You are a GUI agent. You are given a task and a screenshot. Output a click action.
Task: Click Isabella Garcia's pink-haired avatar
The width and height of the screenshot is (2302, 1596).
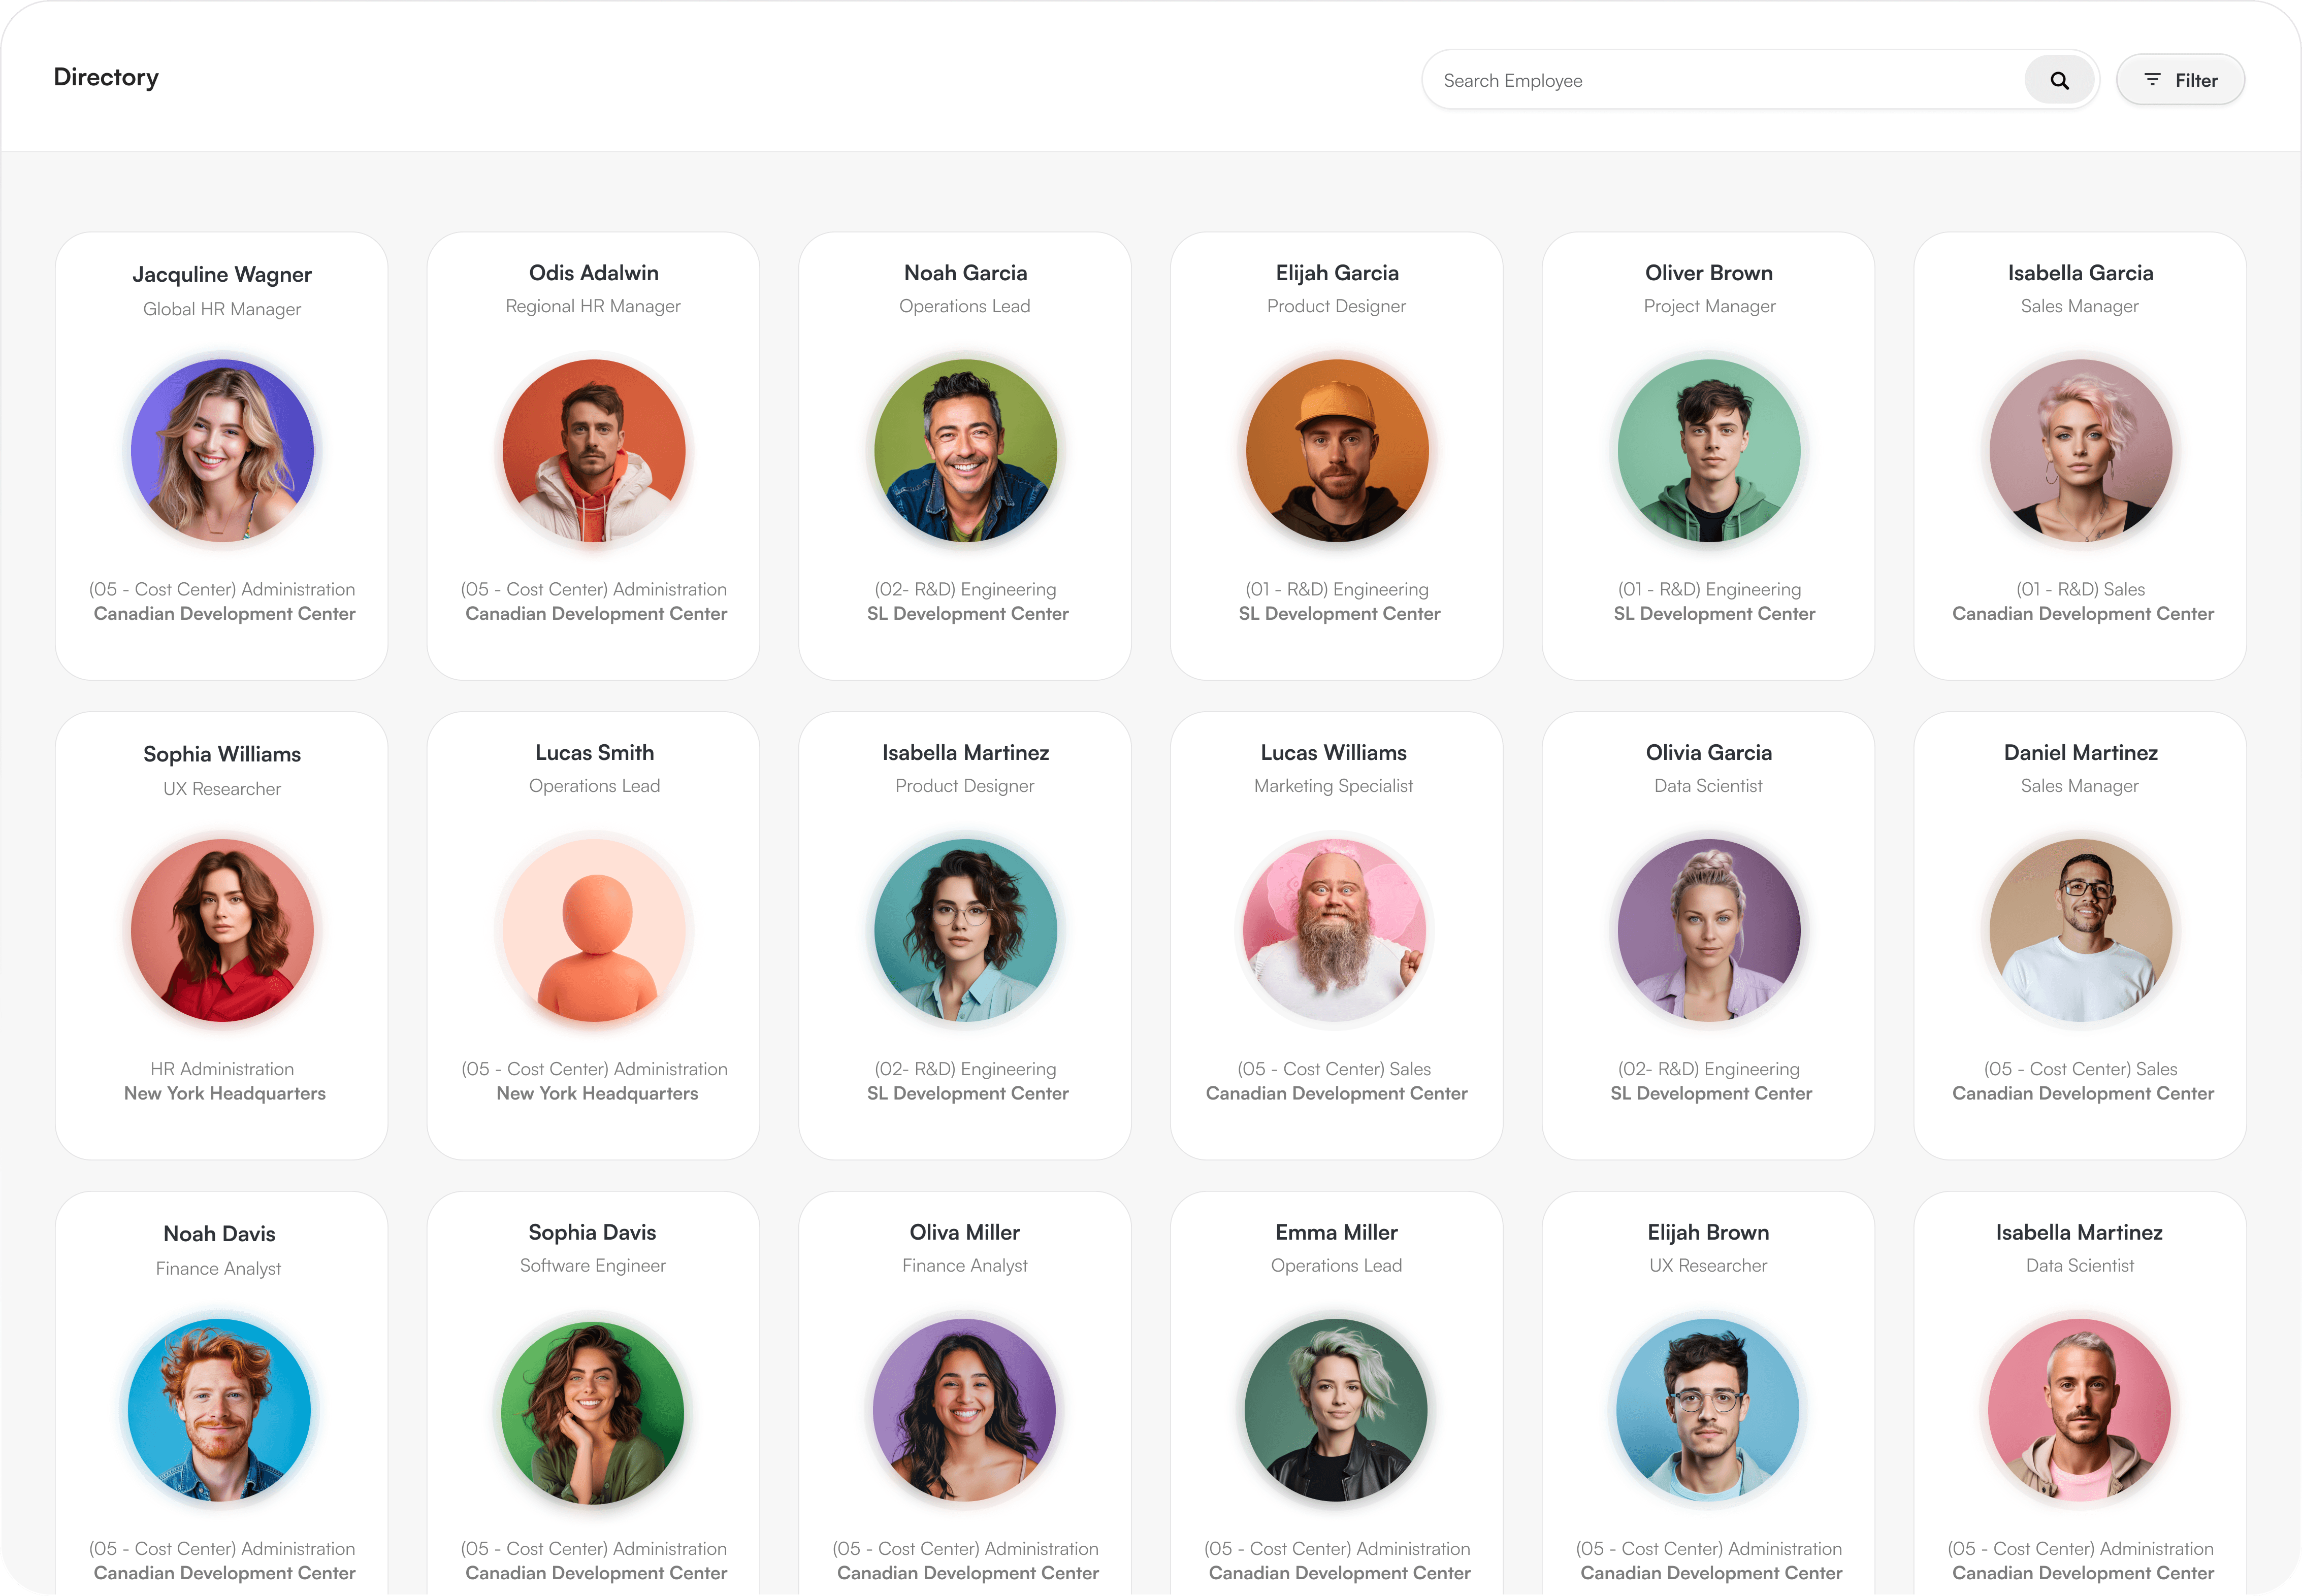click(x=2081, y=450)
